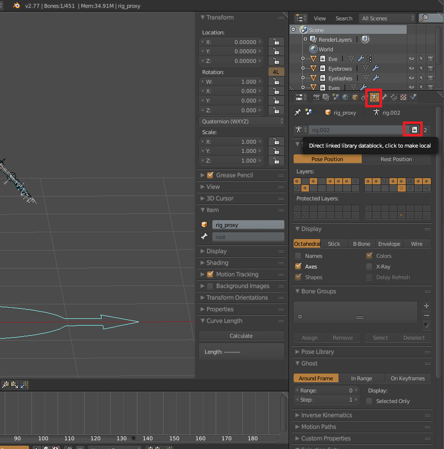Enable Ghost Selected Only checkbox
The image size is (444, 449).
pyautogui.click(x=369, y=401)
